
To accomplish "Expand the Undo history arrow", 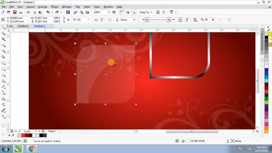I will pos(52,12).
